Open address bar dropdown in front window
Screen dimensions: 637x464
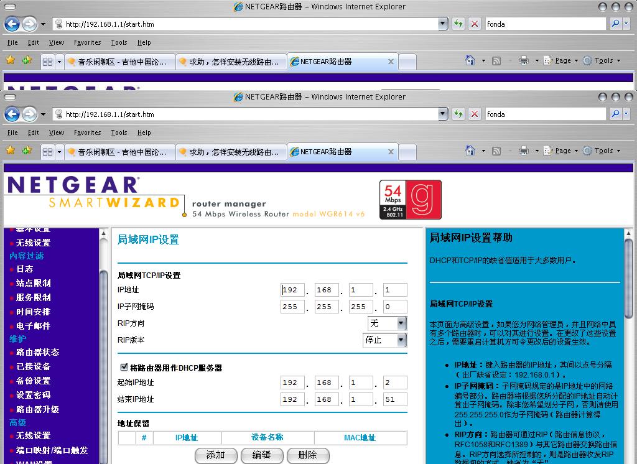click(x=443, y=114)
